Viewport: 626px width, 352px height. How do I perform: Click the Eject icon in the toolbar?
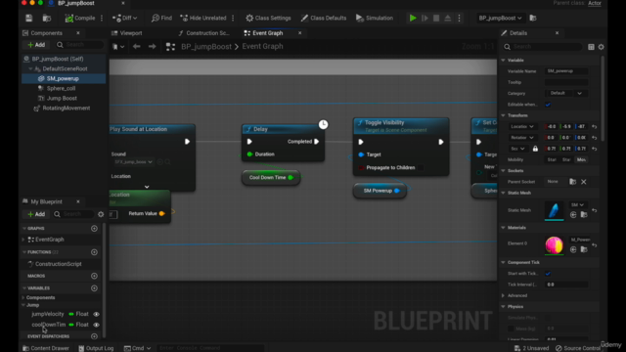click(x=448, y=18)
